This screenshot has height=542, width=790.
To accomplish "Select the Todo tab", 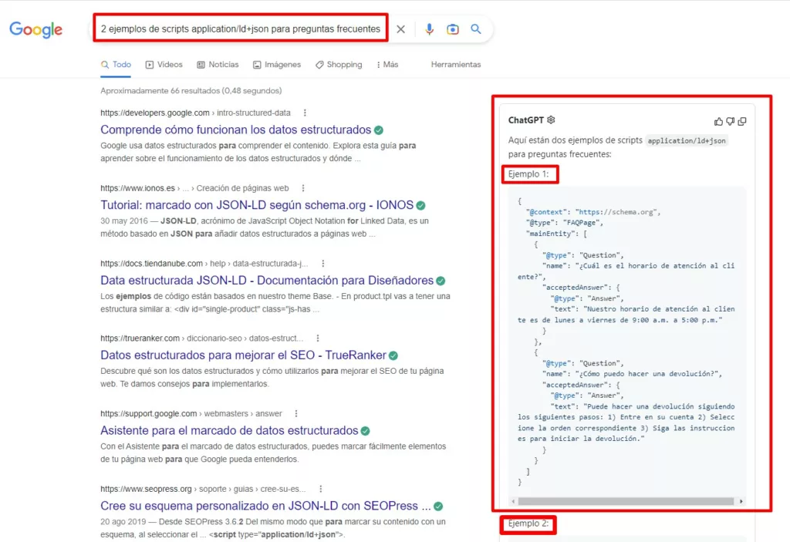I will (x=116, y=65).
